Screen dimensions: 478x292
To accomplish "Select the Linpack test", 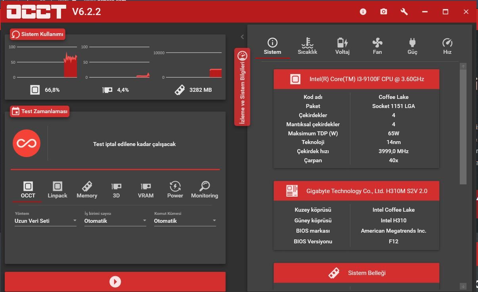I will [57, 190].
